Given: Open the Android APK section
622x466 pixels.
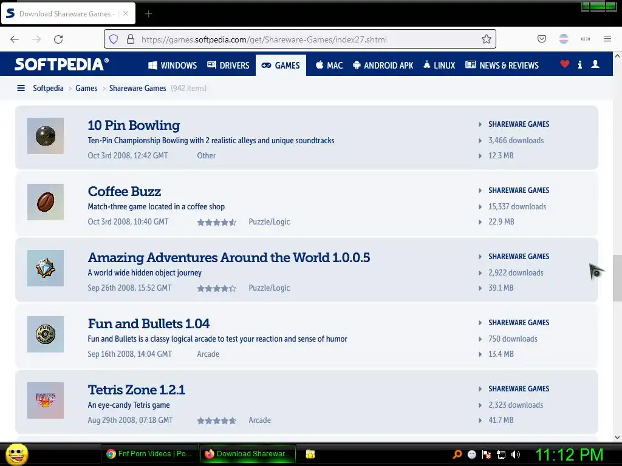Looking at the screenshot, I should [383, 66].
